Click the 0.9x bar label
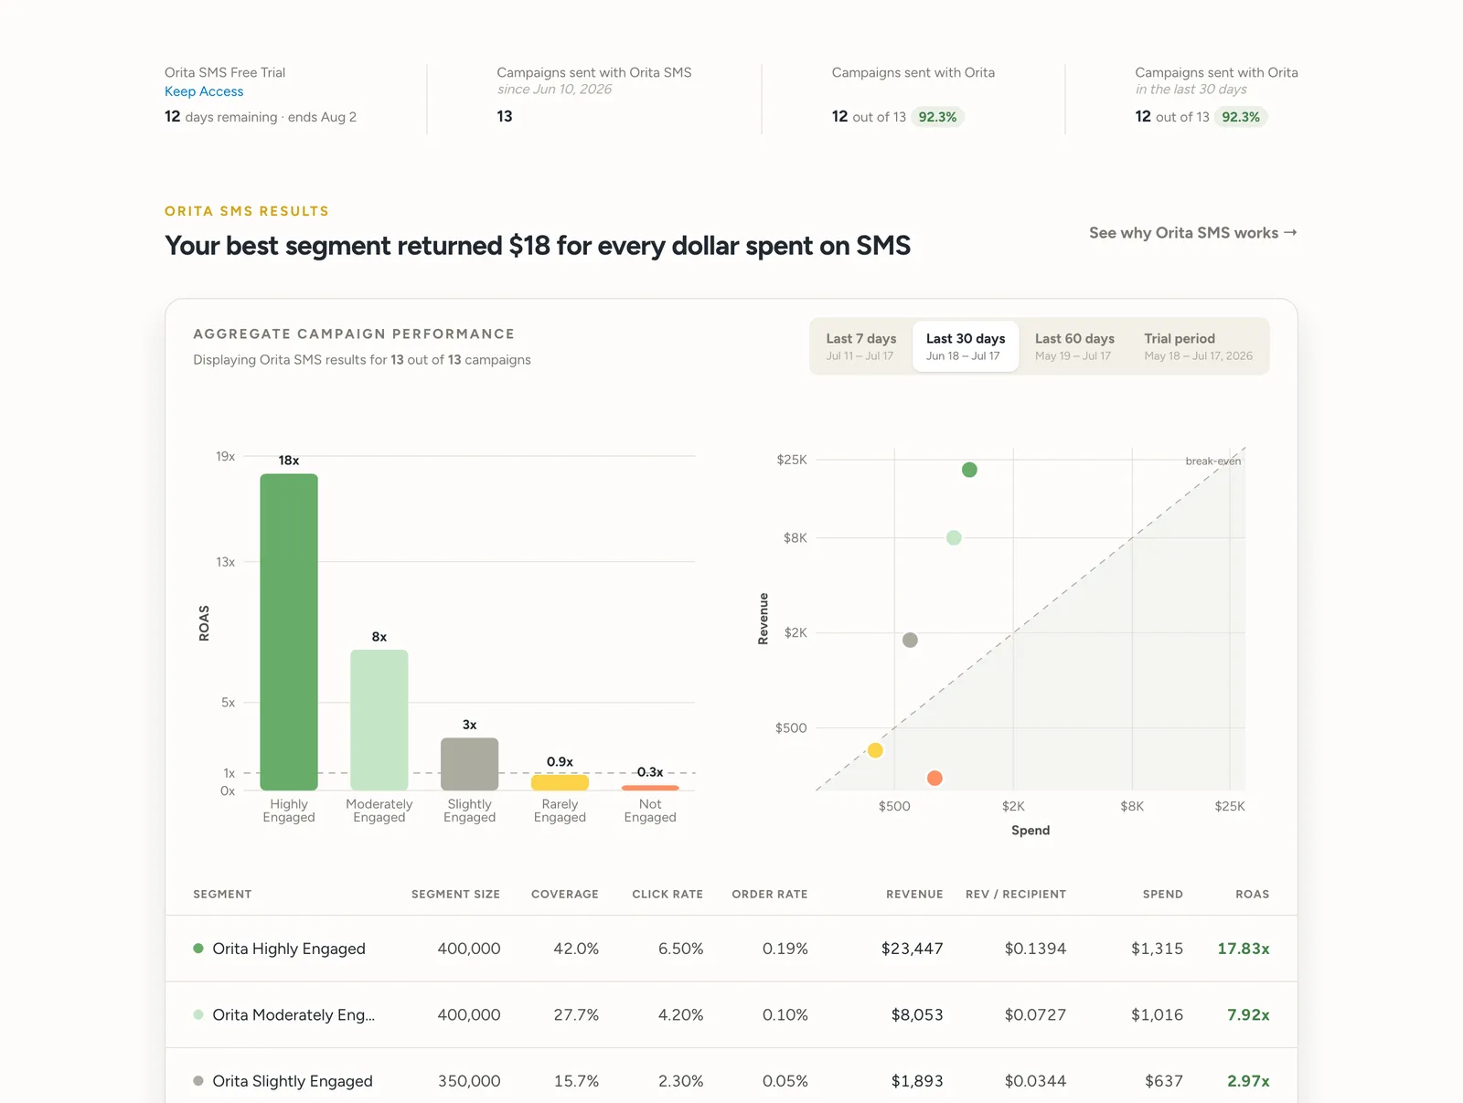1463x1103 pixels. 560,762
